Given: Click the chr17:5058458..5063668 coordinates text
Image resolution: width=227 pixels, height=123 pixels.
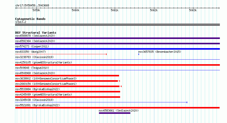Looking at the screenshot, I should pyautogui.click(x=32, y=6).
